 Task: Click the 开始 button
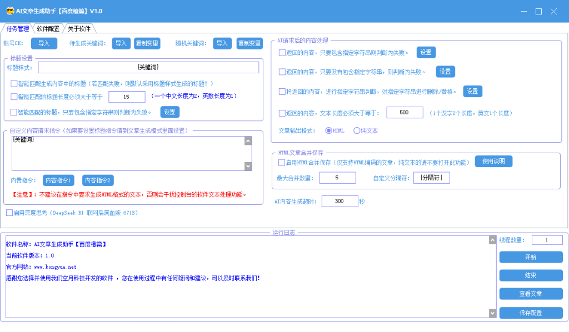[531, 258]
